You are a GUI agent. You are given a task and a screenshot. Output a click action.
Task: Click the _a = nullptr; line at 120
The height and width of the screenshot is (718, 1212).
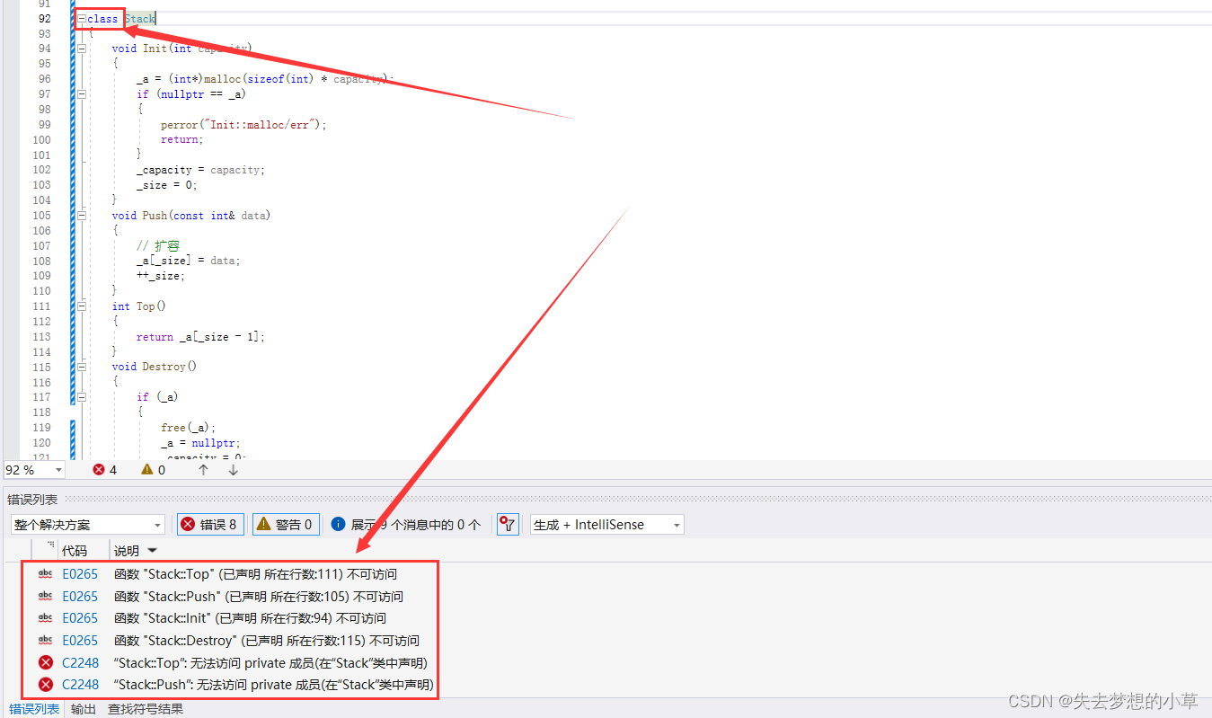200,443
